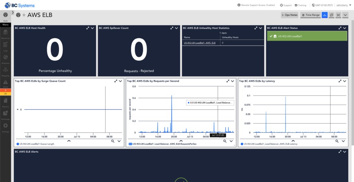Screen dimensions: 354x182
Task: Open the adminkerry user dropdown
Action: (x=344, y=5)
